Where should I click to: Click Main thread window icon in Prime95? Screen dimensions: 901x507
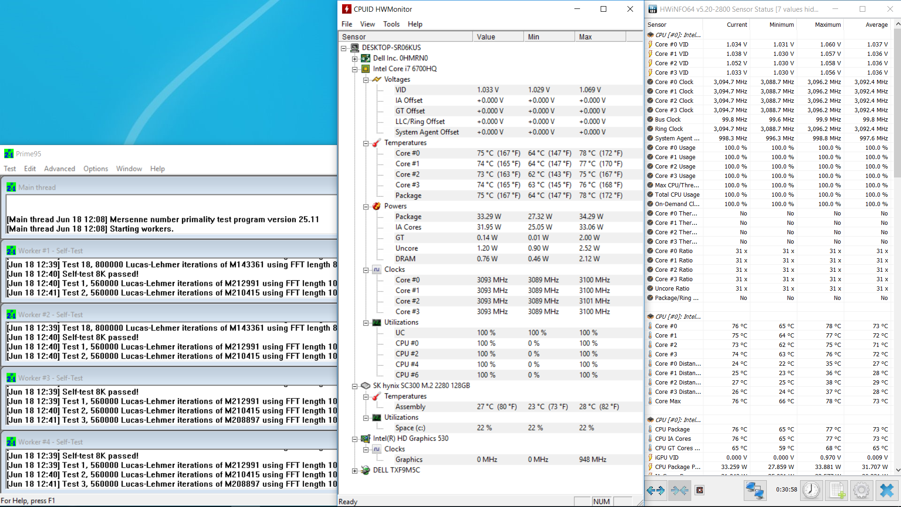[11, 187]
